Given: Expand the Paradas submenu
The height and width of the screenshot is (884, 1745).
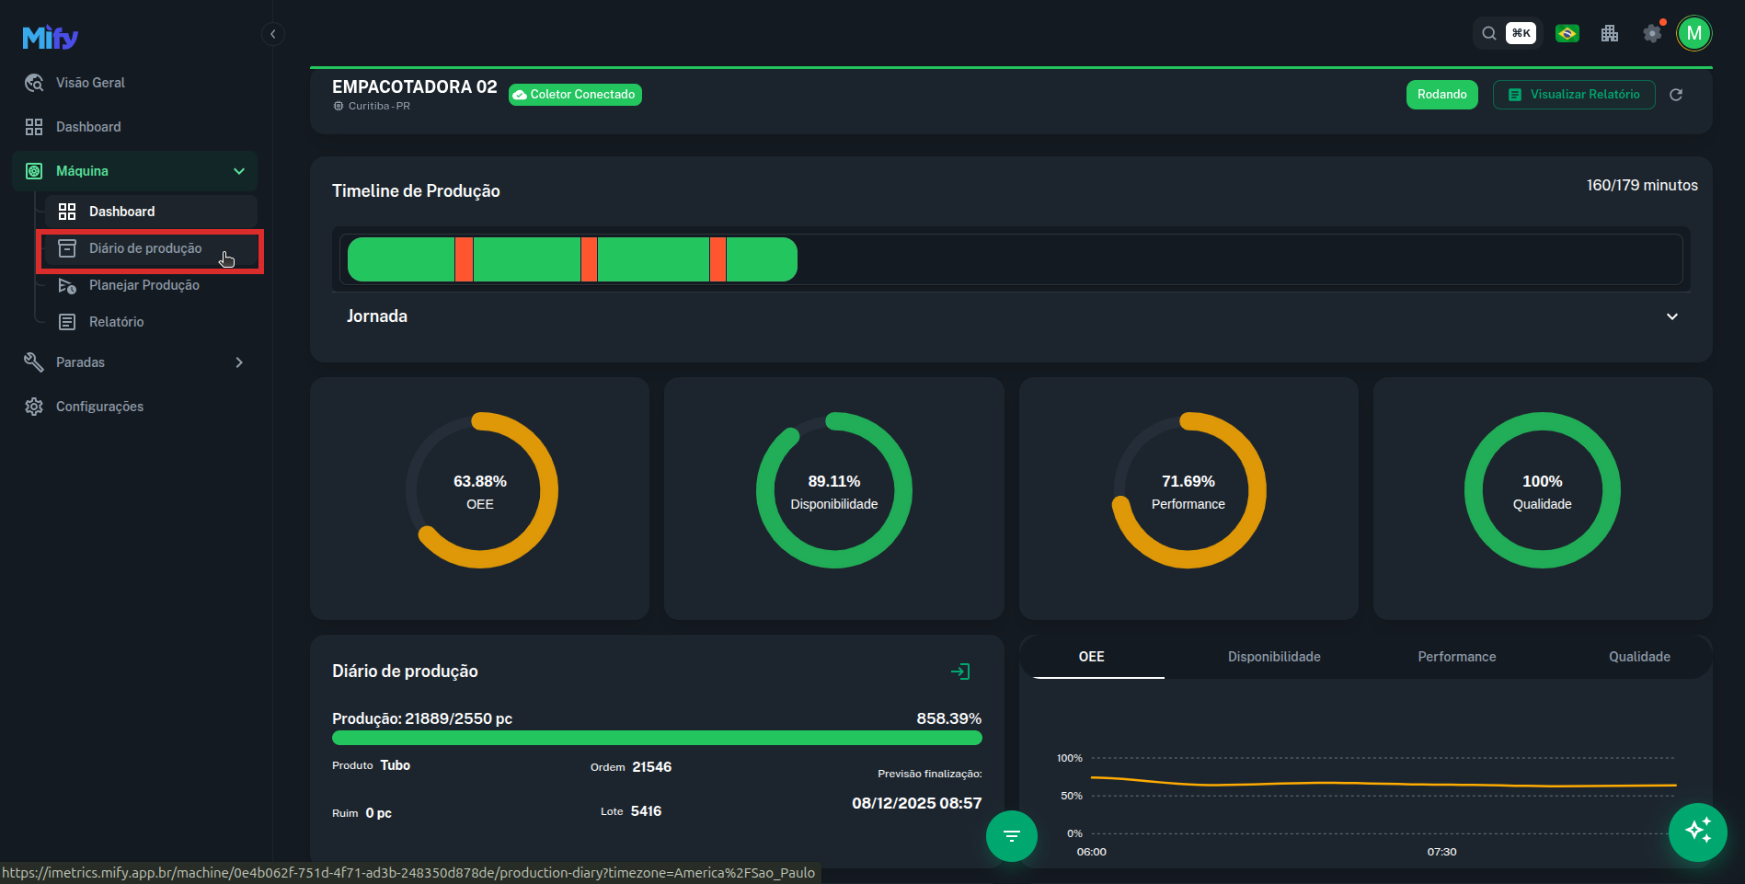Looking at the screenshot, I should [x=239, y=362].
